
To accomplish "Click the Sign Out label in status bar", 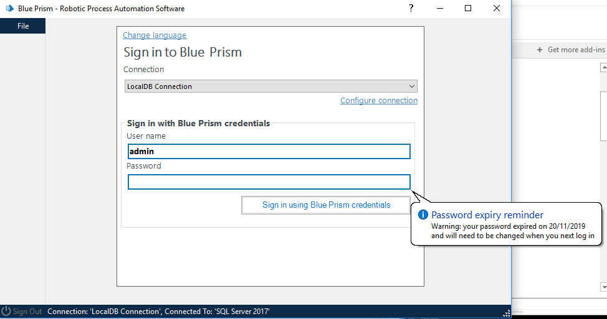I will pos(27,312).
